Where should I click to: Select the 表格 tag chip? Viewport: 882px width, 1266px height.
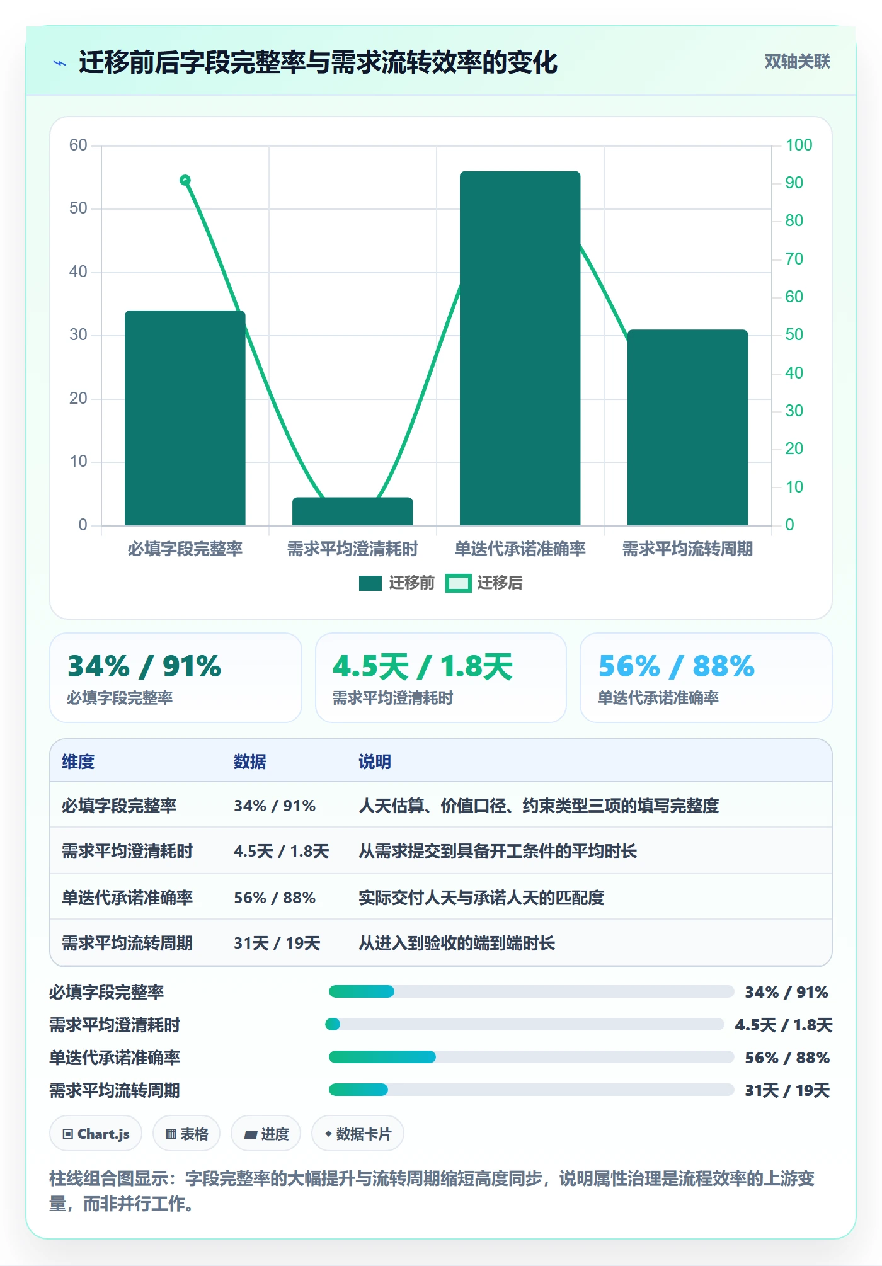[x=186, y=1134]
